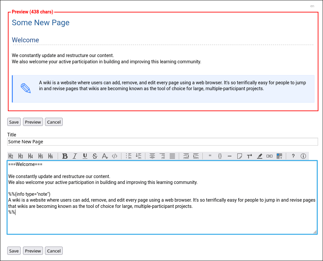Insert a horizontal rule

229,156
